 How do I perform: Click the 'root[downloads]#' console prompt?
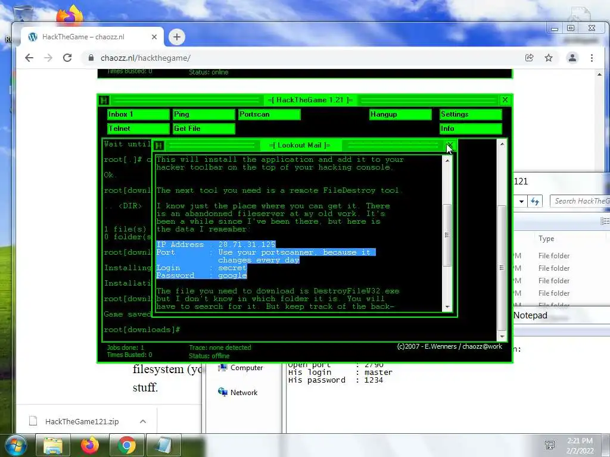pyautogui.click(x=142, y=330)
